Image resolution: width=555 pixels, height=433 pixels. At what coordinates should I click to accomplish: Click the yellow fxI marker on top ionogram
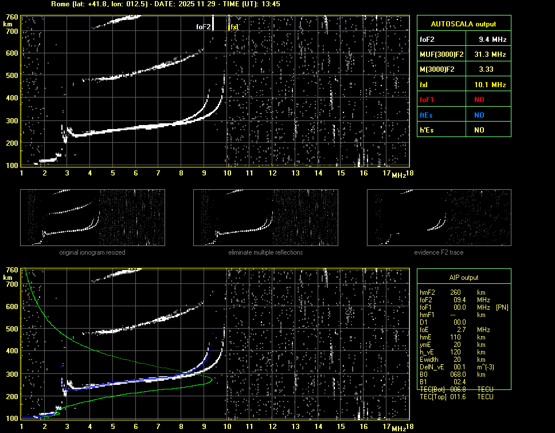233,26
